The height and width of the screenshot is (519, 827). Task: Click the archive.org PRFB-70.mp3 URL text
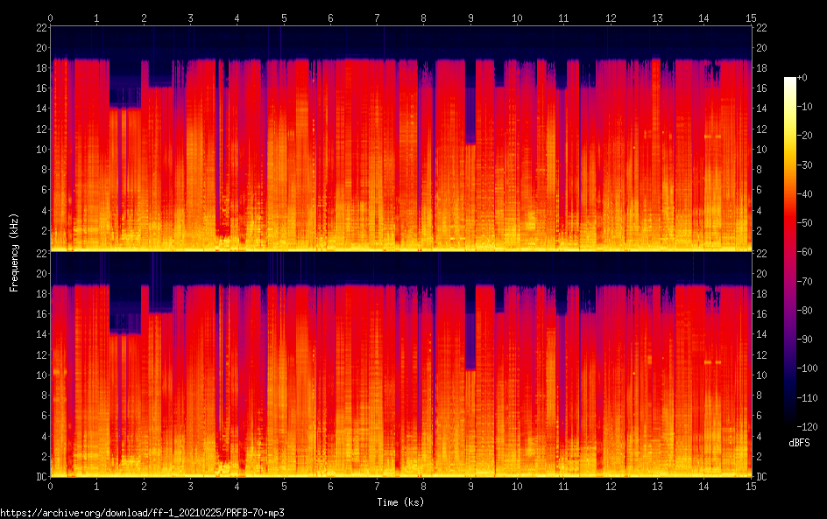tap(143, 513)
